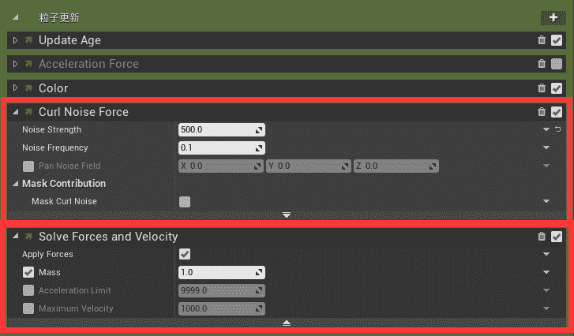
Task: Expand the Update Age module
Action: coord(15,40)
